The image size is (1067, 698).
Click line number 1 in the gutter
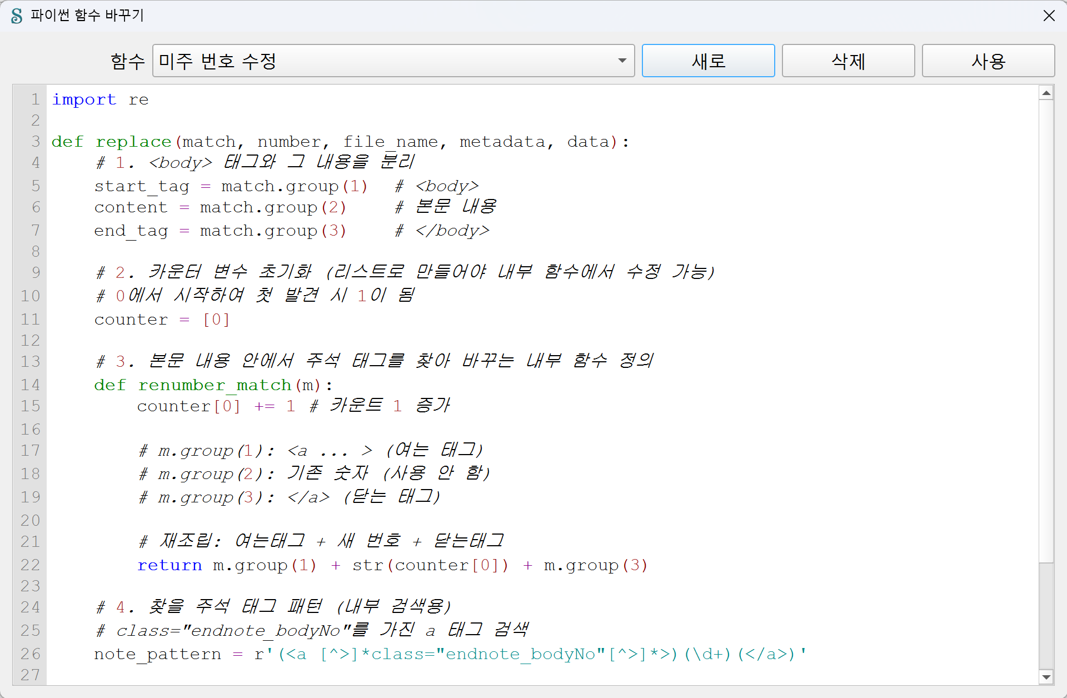coord(36,99)
